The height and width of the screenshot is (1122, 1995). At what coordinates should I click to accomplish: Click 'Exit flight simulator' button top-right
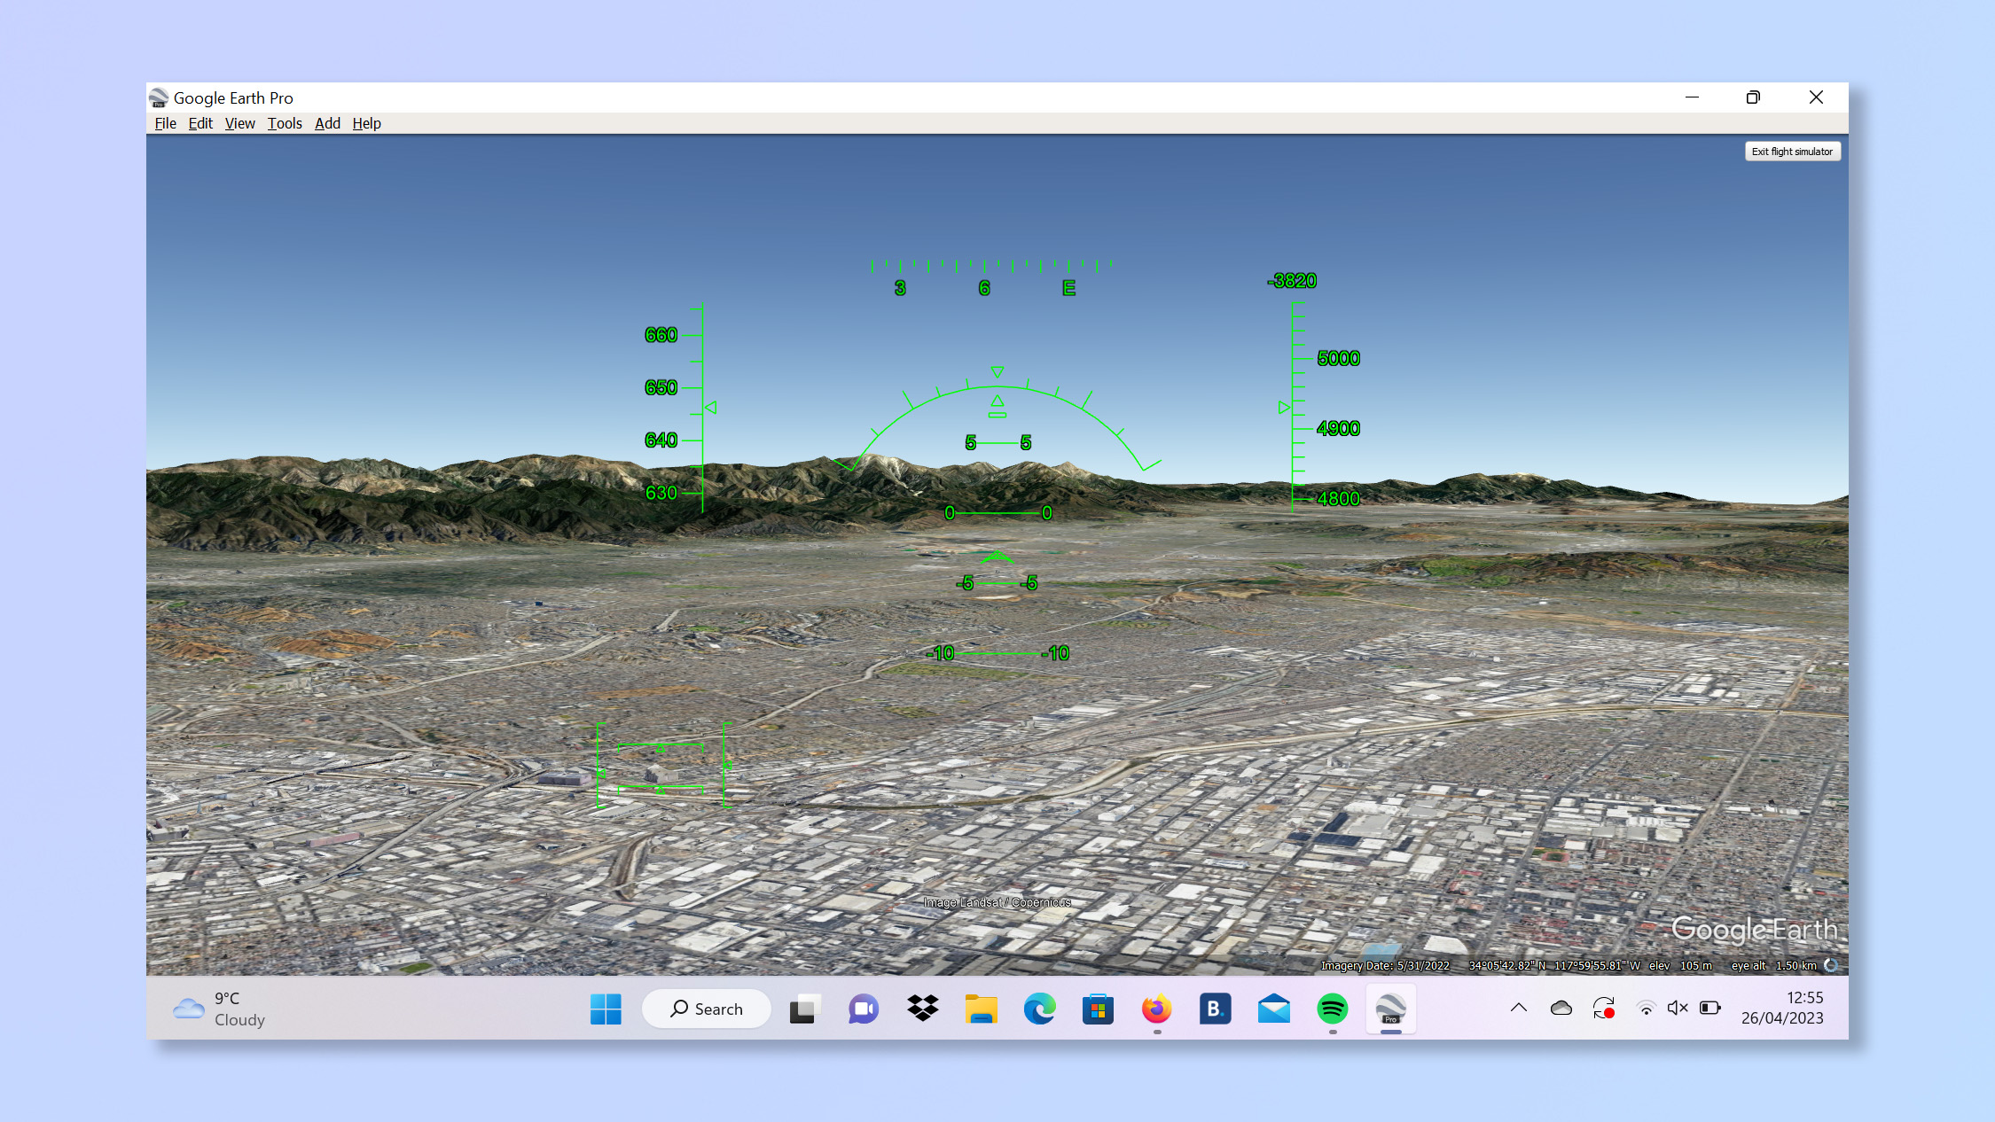1792,151
